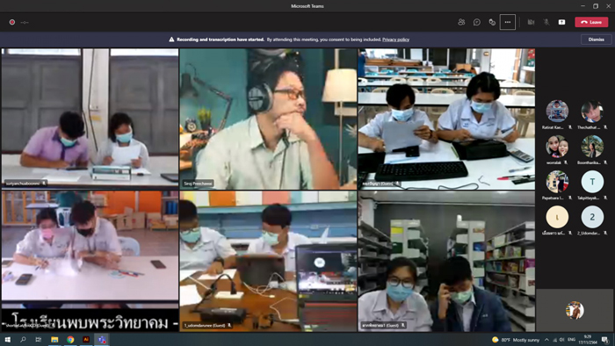The height and width of the screenshot is (346, 615).
Task: Select Siroj Preechawai's video tile
Action: 268,119
